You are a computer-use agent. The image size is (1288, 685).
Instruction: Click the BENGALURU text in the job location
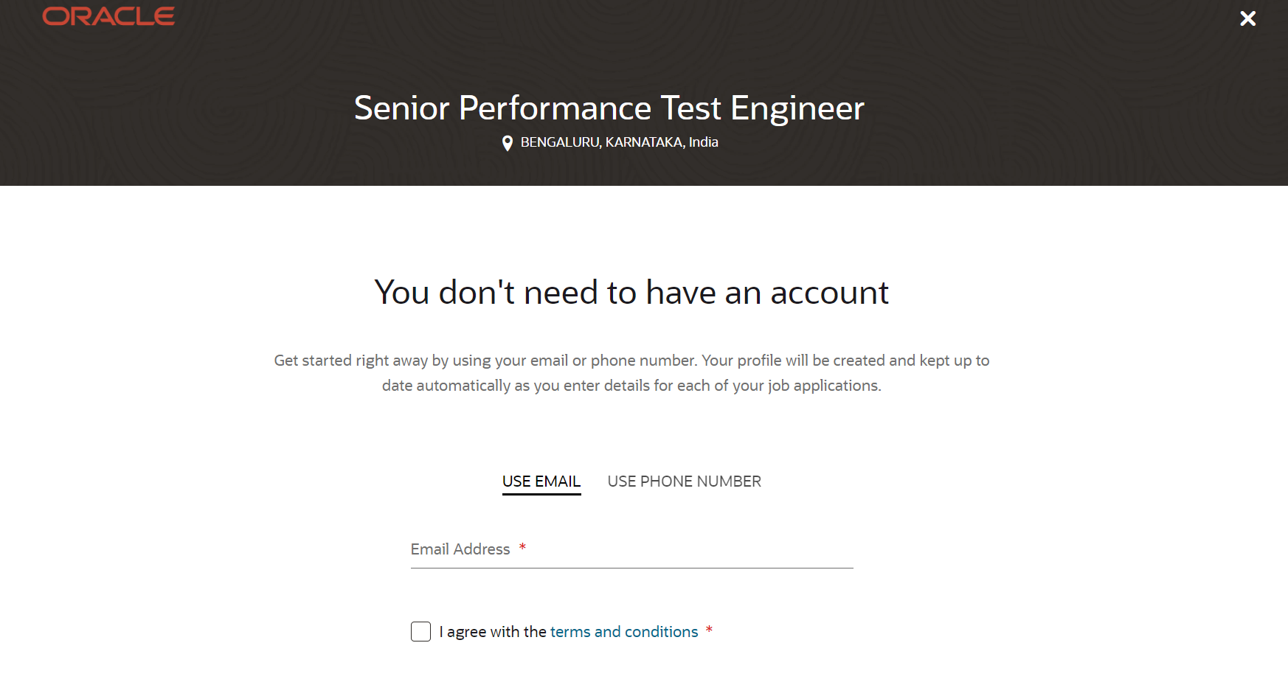(561, 142)
